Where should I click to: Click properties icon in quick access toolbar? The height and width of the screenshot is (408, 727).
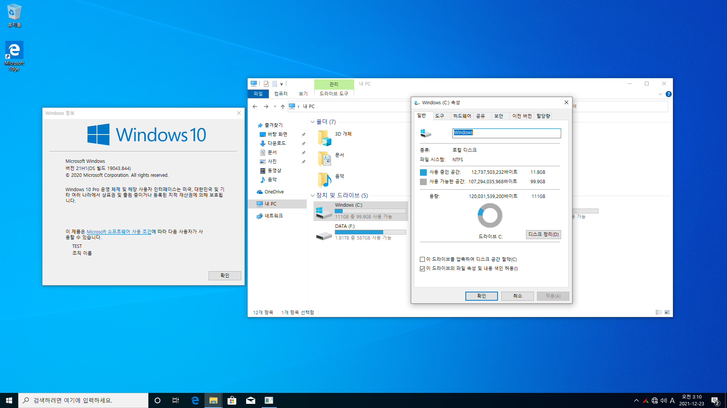tap(266, 84)
